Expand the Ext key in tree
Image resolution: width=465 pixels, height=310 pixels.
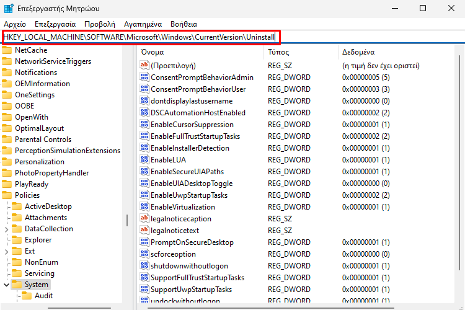pyautogui.click(x=6, y=251)
